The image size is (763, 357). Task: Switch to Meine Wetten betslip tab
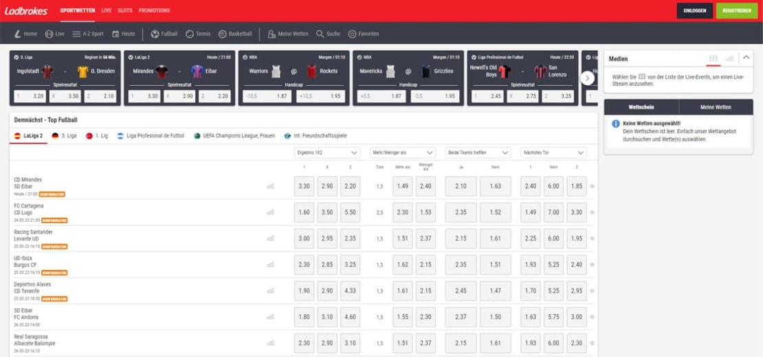tap(716, 107)
